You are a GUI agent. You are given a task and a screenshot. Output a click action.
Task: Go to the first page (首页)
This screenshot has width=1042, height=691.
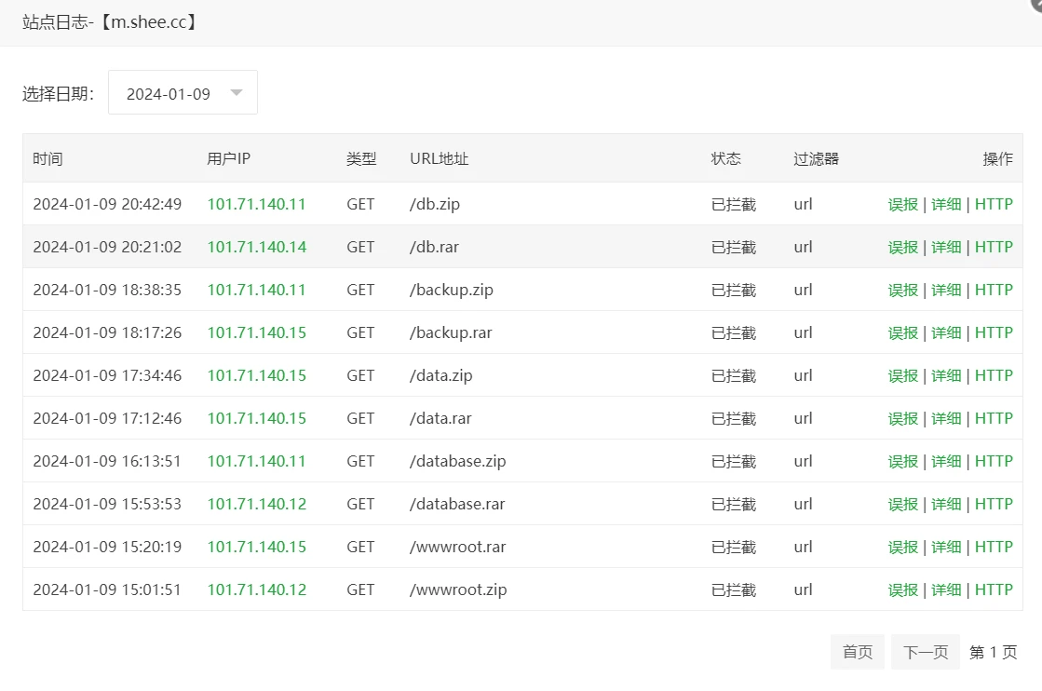pos(857,652)
